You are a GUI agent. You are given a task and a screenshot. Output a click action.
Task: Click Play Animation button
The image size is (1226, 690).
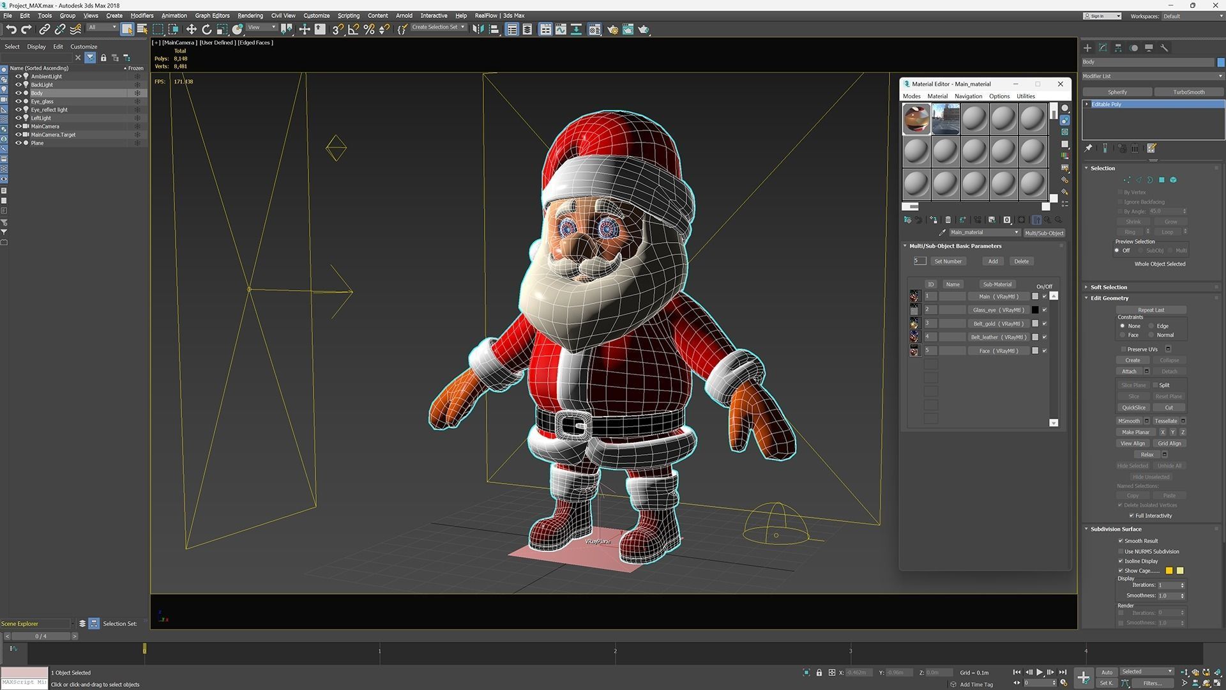click(x=1039, y=672)
